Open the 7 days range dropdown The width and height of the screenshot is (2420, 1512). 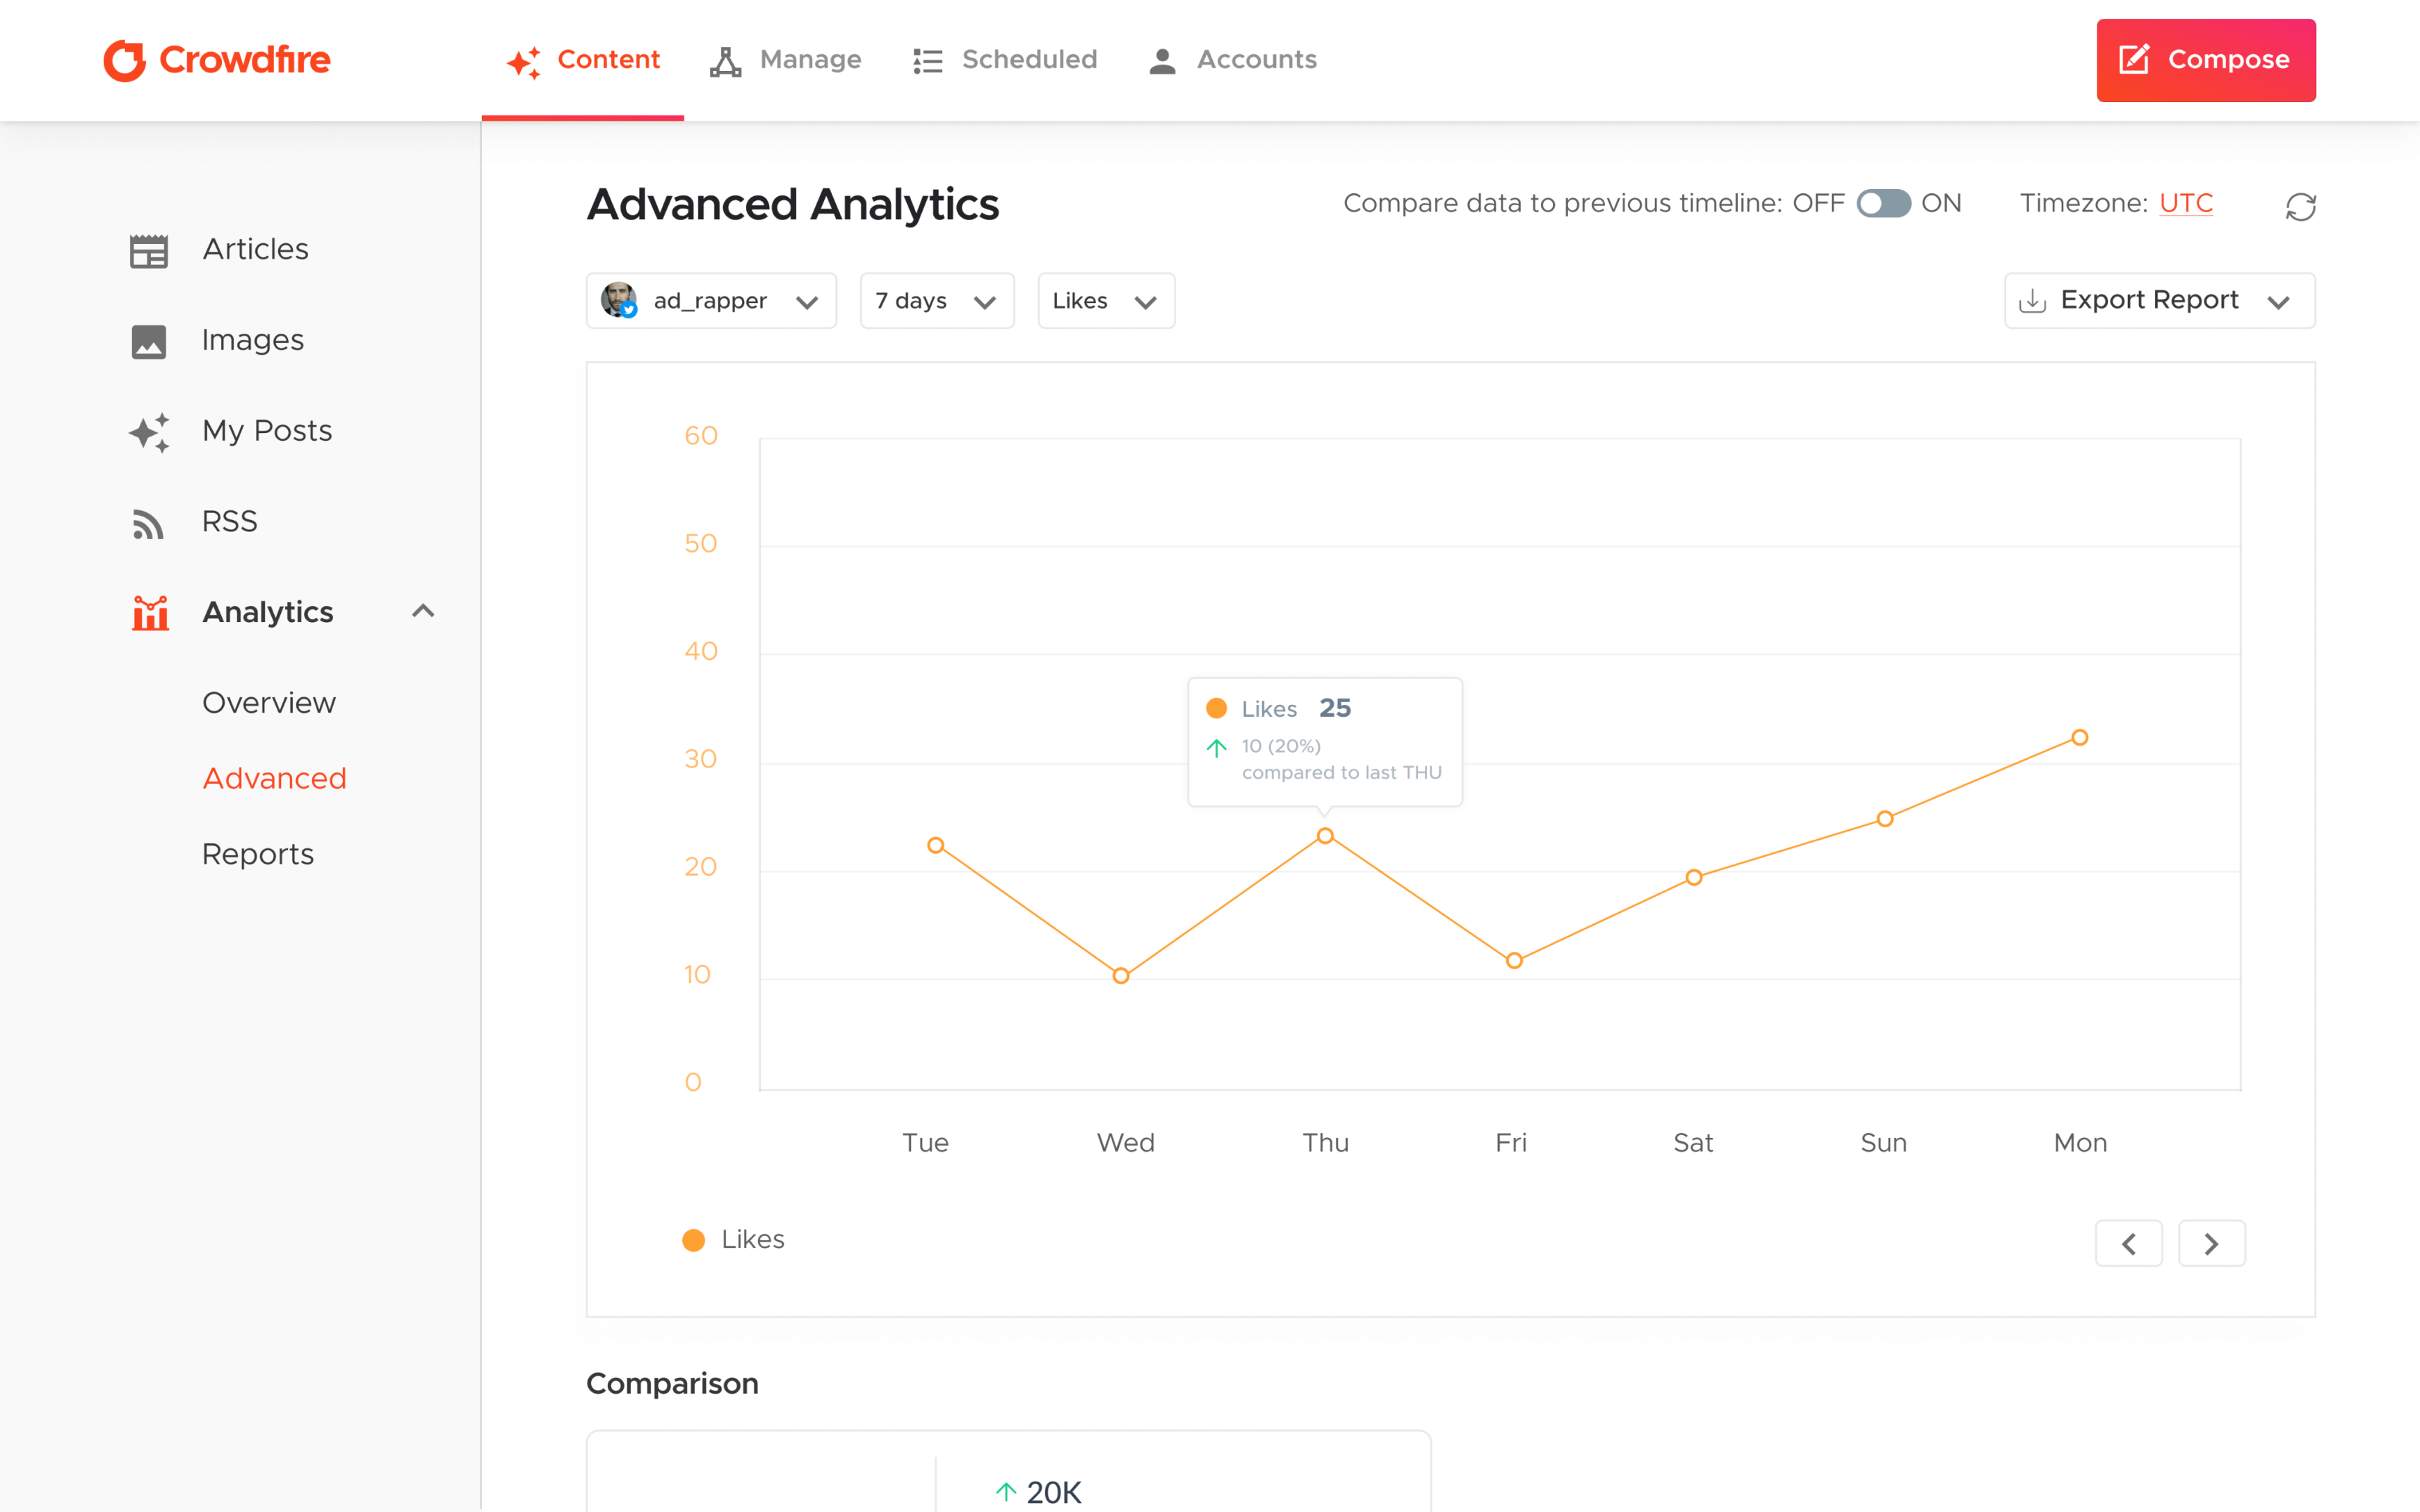937,300
